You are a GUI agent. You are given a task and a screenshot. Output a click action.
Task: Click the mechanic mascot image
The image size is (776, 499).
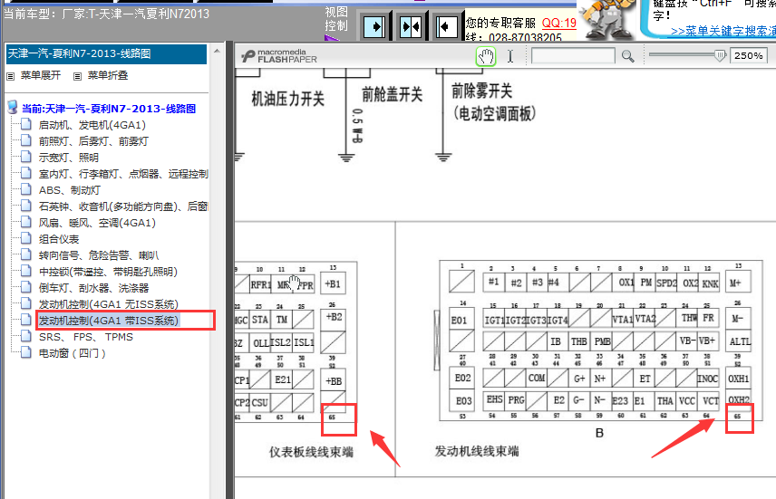point(608,20)
